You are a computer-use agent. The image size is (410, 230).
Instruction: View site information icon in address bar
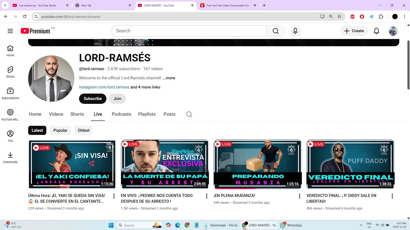[x=36, y=17]
